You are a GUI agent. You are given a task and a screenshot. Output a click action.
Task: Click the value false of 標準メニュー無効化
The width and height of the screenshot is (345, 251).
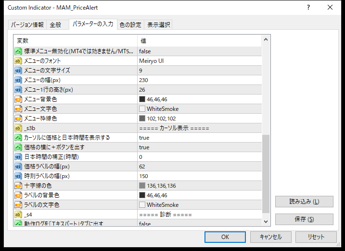click(x=145, y=51)
